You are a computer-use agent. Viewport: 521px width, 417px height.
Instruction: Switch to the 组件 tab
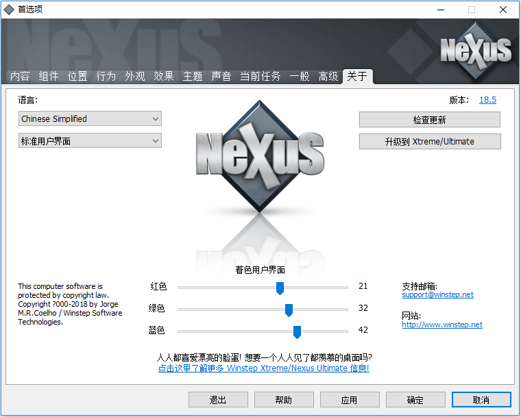point(48,77)
